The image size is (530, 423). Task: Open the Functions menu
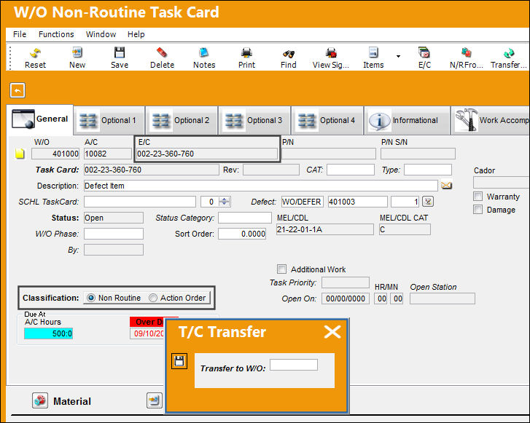click(56, 34)
